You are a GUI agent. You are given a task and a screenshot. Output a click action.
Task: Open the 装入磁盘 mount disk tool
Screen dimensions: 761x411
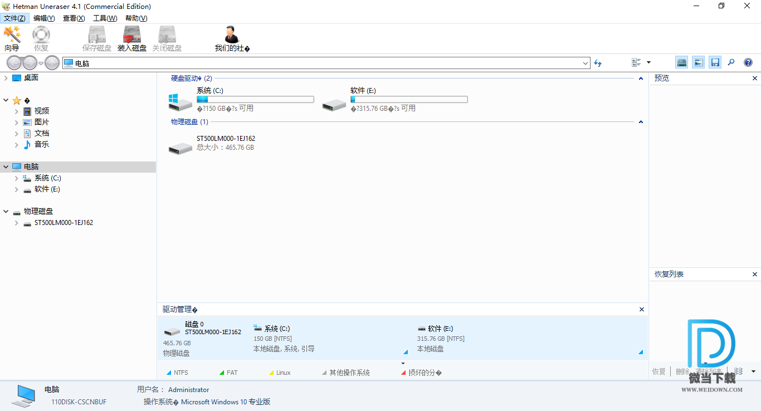[132, 39]
